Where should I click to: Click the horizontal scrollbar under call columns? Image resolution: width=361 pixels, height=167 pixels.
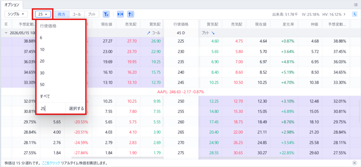(x=117, y=158)
